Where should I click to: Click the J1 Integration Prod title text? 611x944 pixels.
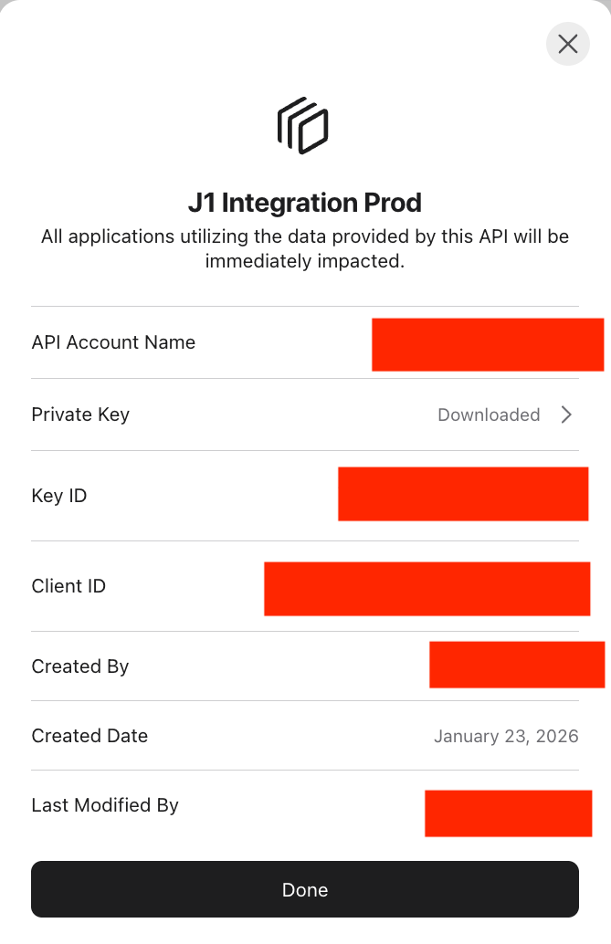coord(304,202)
